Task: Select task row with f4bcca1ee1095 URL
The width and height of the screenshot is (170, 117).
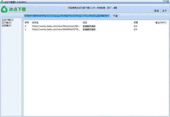Action: click(96, 26)
